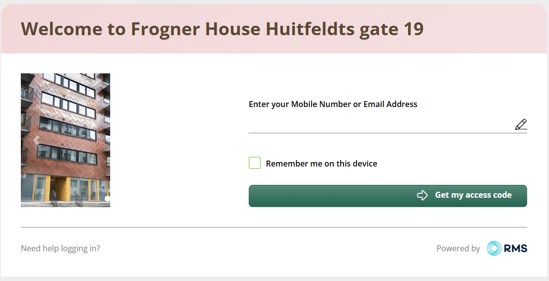Click the RMS wordmark text

(515, 248)
